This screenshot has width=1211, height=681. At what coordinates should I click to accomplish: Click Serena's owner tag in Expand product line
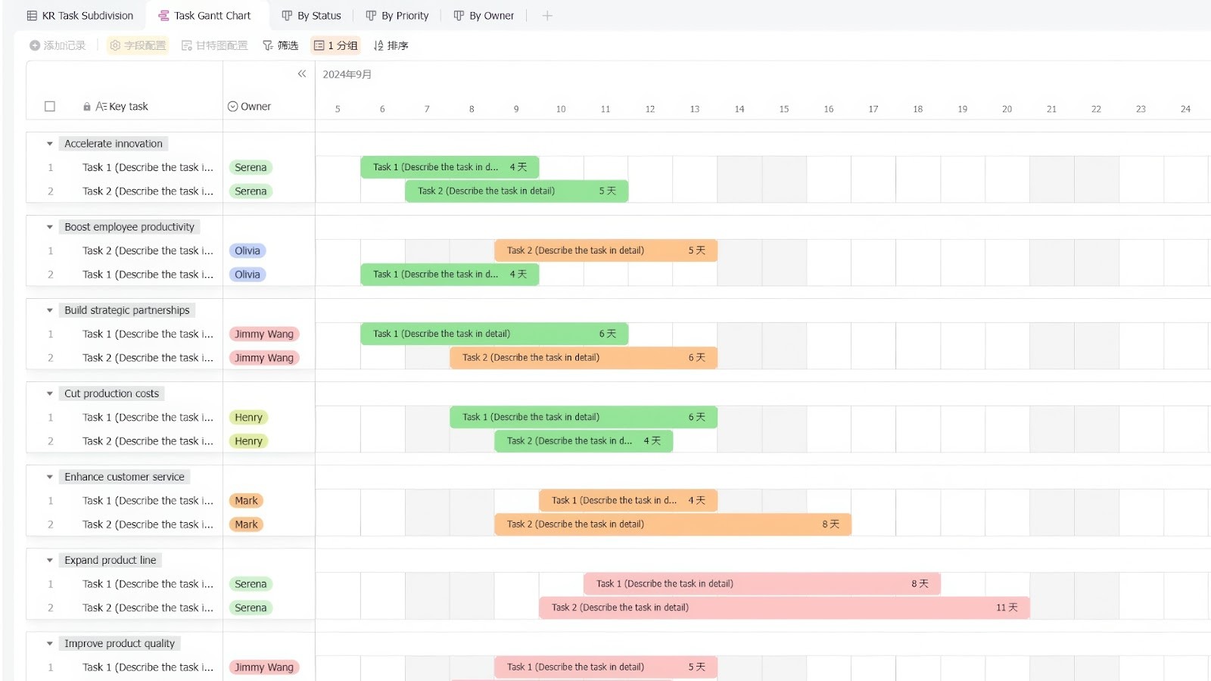point(250,583)
